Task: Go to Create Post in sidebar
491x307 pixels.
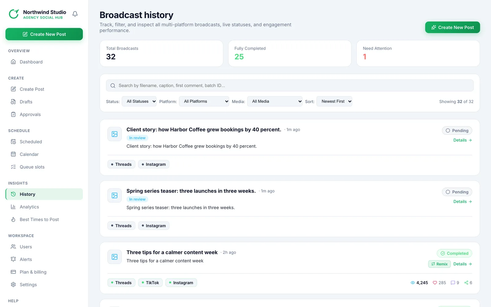Action: (x=44, y=89)
